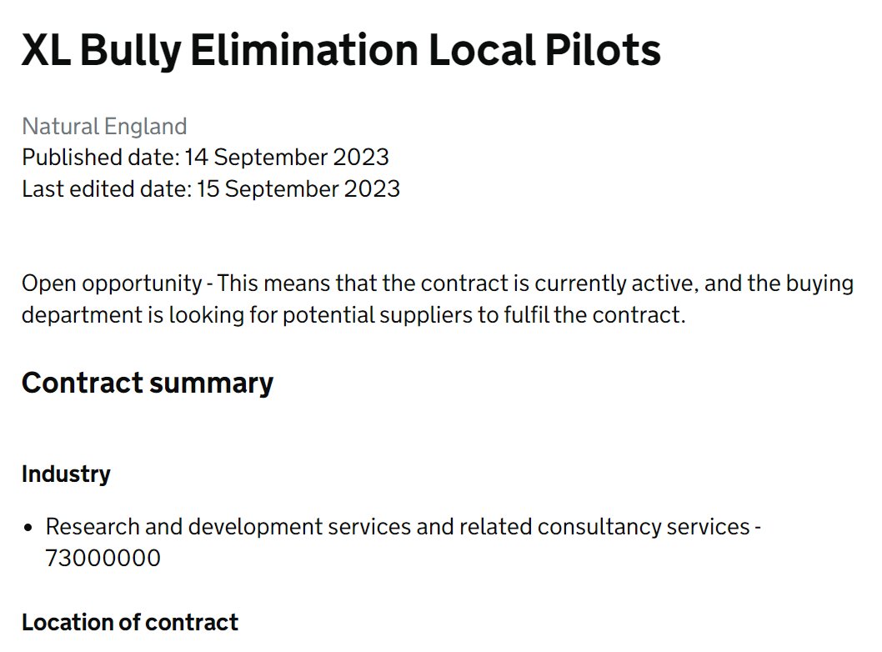The width and height of the screenshot is (882, 652).
Task: Click the related consultancy services text
Action: point(604,527)
